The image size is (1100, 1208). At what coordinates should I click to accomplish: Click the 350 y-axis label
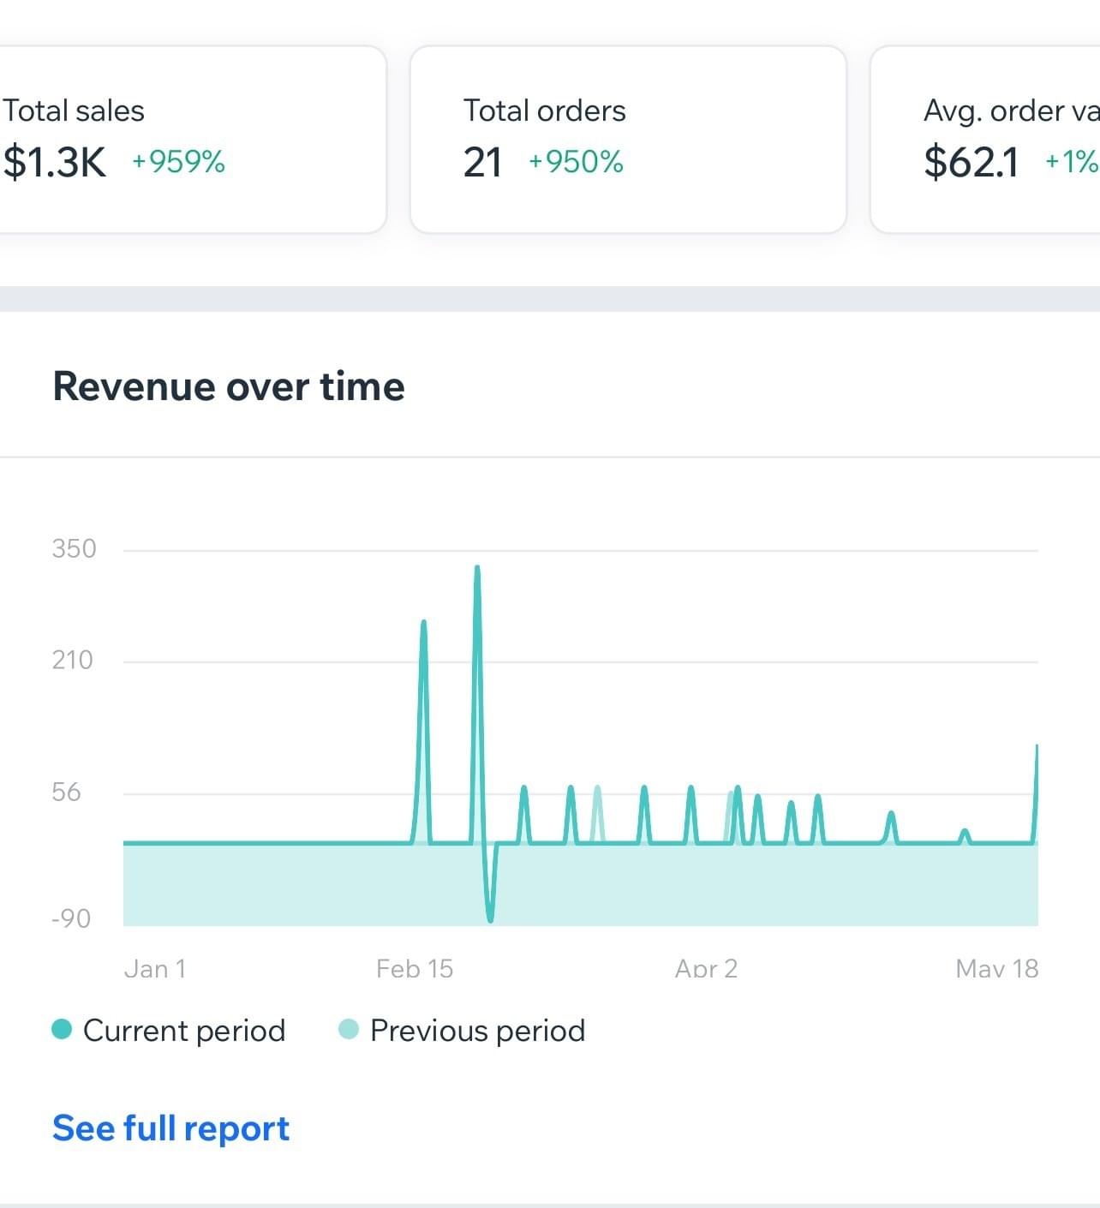coord(74,548)
